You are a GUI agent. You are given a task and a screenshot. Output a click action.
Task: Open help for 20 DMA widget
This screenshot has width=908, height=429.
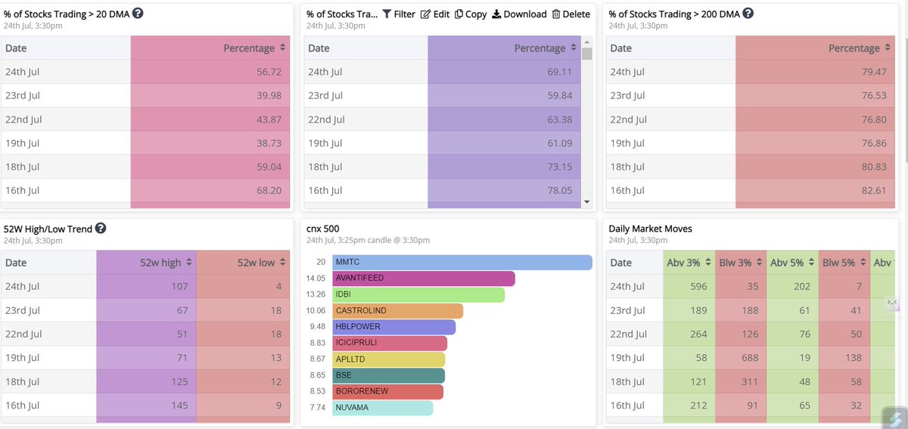tap(138, 14)
